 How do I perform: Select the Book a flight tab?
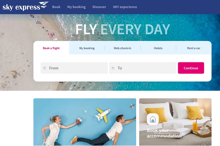[x=51, y=48]
